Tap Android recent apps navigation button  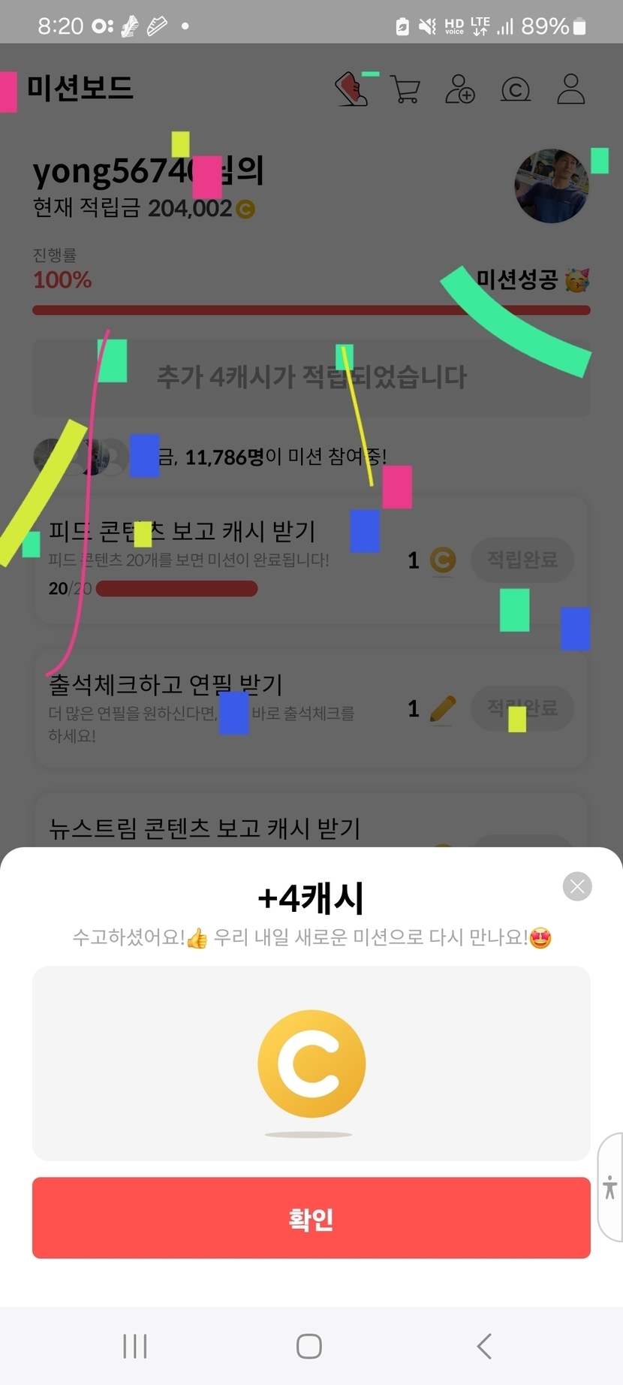(135, 1346)
